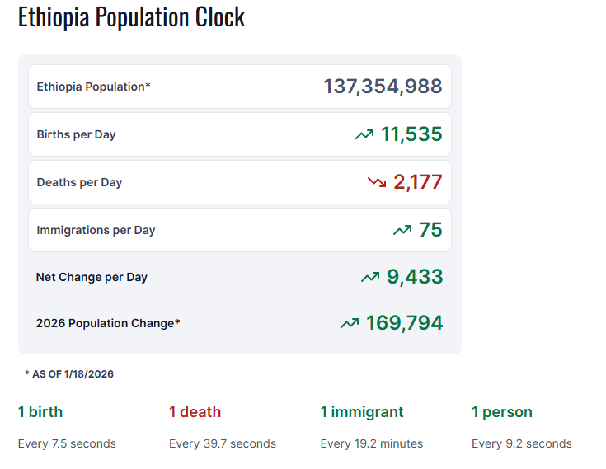Click the 137,354,988 population figure
The image size is (606, 469).
point(383,87)
